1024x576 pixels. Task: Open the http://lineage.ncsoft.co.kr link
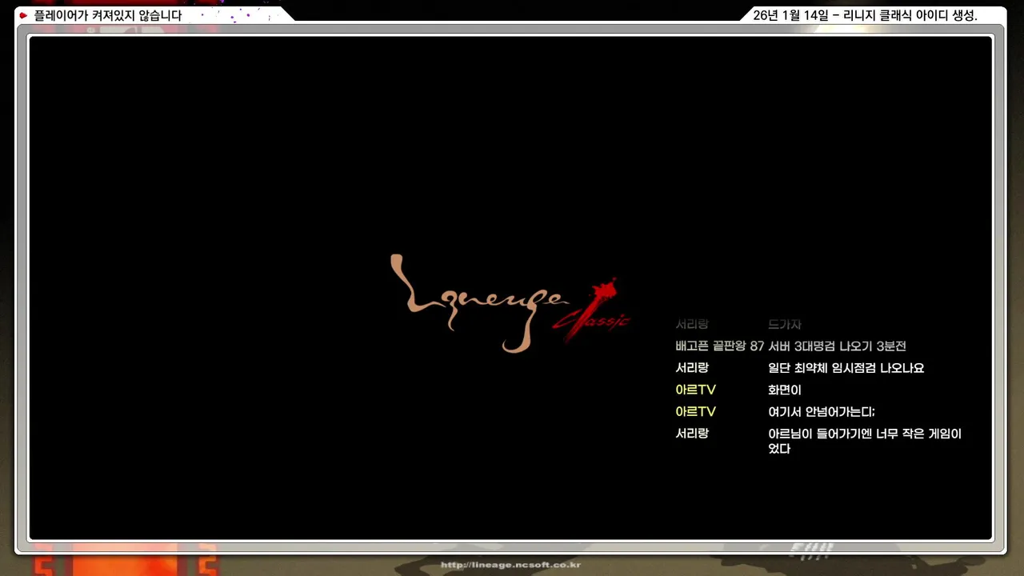[510, 565]
